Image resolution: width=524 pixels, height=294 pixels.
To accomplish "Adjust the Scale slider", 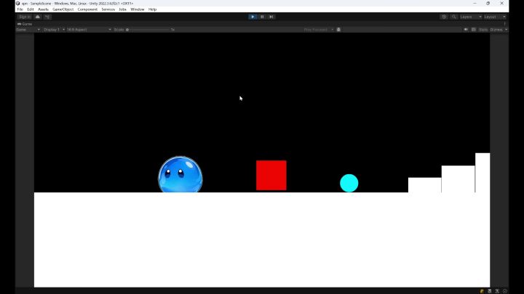I will click(x=148, y=30).
